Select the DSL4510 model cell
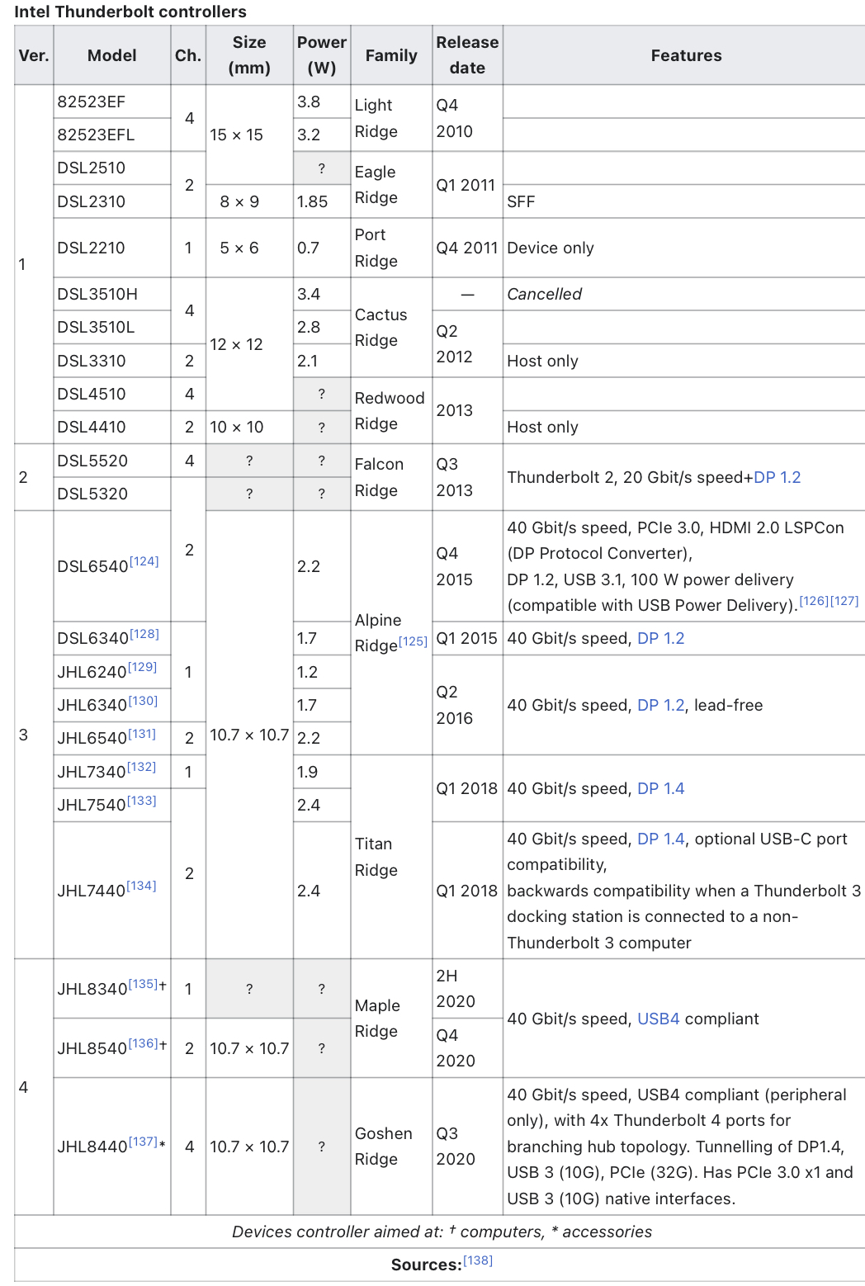The image size is (865, 1286). (x=112, y=394)
